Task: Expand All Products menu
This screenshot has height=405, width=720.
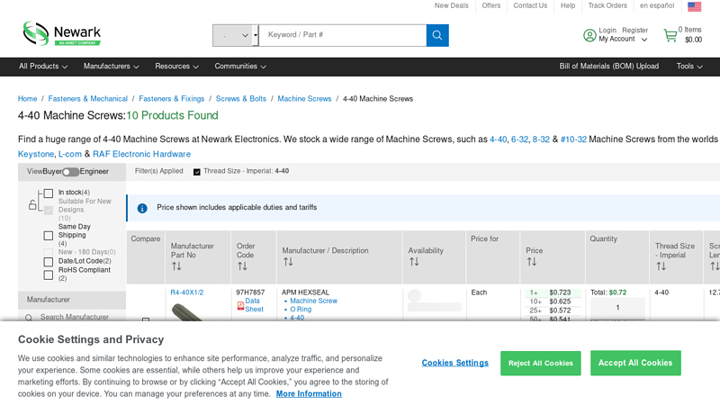Action: click(x=42, y=66)
